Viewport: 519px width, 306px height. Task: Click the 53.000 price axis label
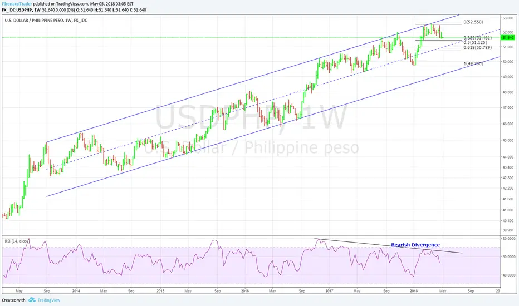[508, 18]
